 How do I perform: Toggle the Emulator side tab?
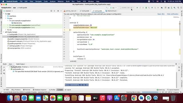[182, 83]
